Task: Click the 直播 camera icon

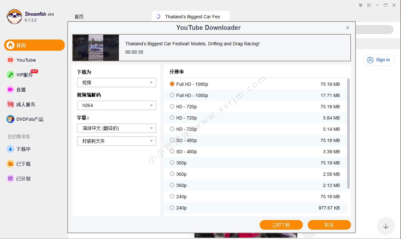Action: 11,90
